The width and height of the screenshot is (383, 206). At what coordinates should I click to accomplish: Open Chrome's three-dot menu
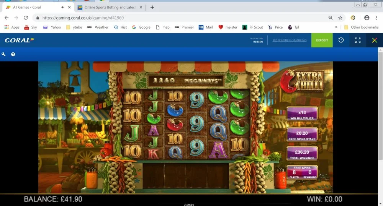point(376,18)
